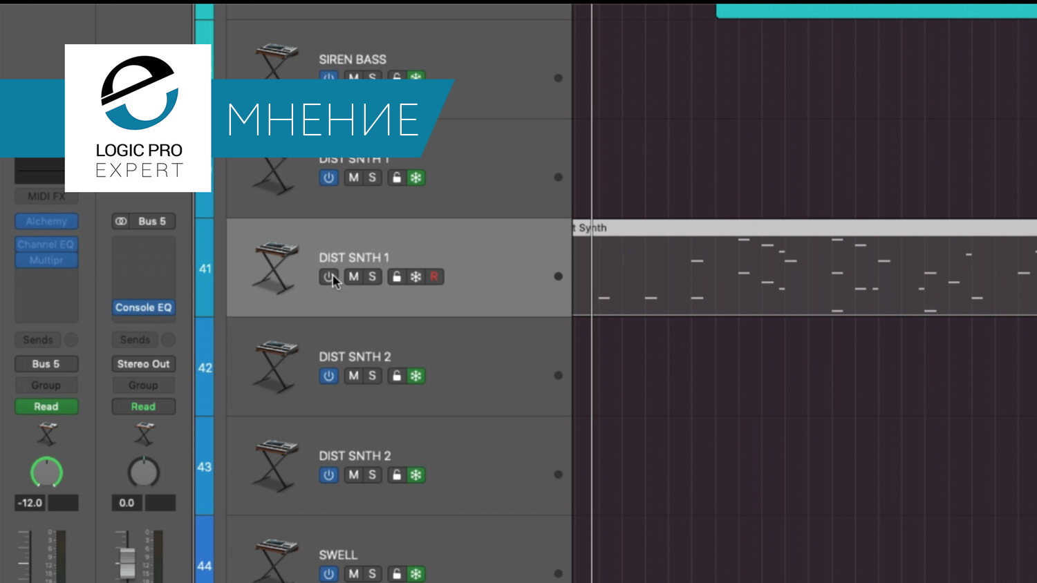Click lock icon on track 43
The image size is (1037, 583).
pyautogui.click(x=397, y=475)
